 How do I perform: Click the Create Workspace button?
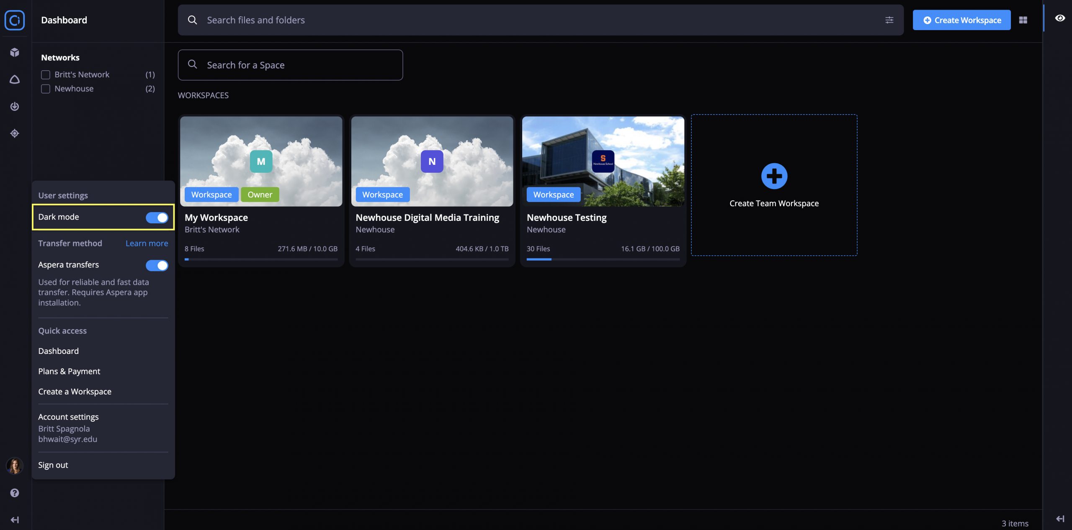961,20
